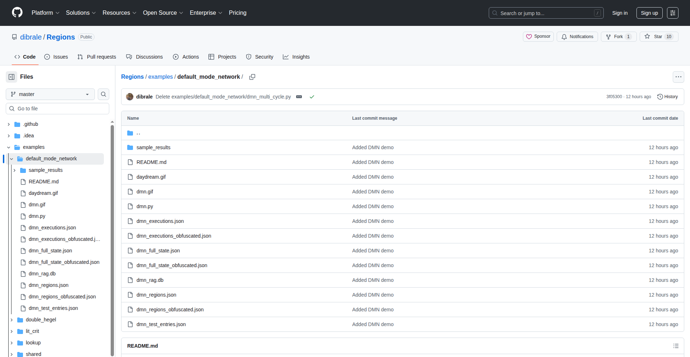Click the Regions breadcrumb link
The height and width of the screenshot is (357, 690).
point(132,77)
